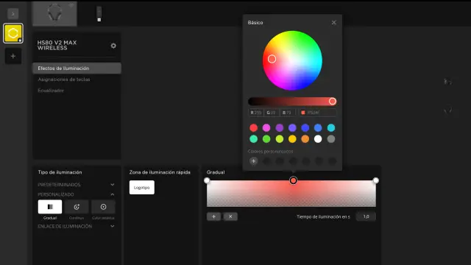
Task: Click the color wheel selector handle
Action: pyautogui.click(x=272, y=59)
